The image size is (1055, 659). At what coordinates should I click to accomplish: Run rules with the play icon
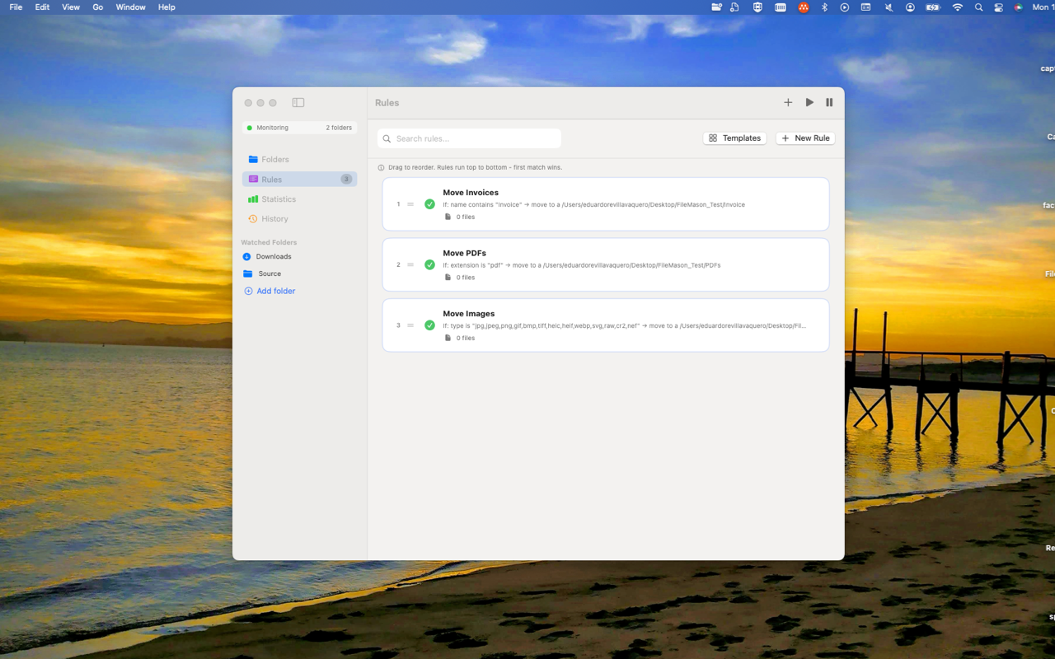coord(809,103)
